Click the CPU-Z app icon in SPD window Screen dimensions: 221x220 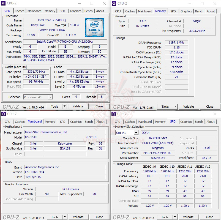[114, 114]
